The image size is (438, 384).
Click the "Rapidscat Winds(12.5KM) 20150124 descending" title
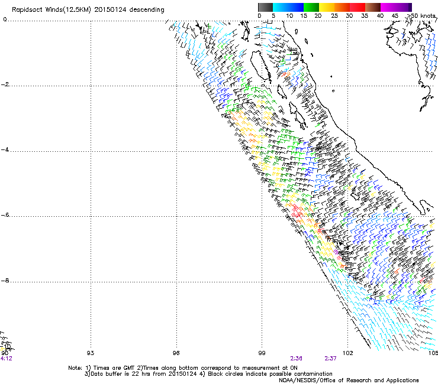tap(88, 10)
